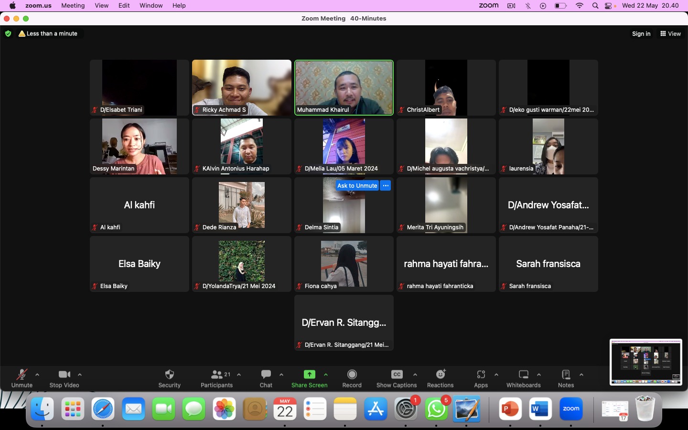Screen dimensions: 688x430
Task: Open the Security shield icon
Action: pyautogui.click(x=170, y=374)
